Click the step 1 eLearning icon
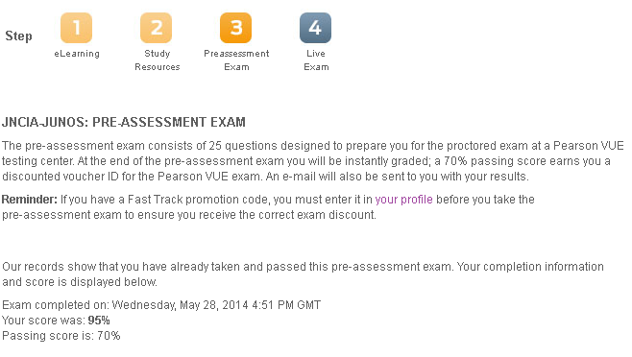This screenshot has width=632, height=357. (76, 28)
